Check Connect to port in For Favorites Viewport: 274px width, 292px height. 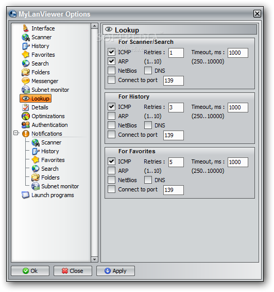[x=112, y=189]
